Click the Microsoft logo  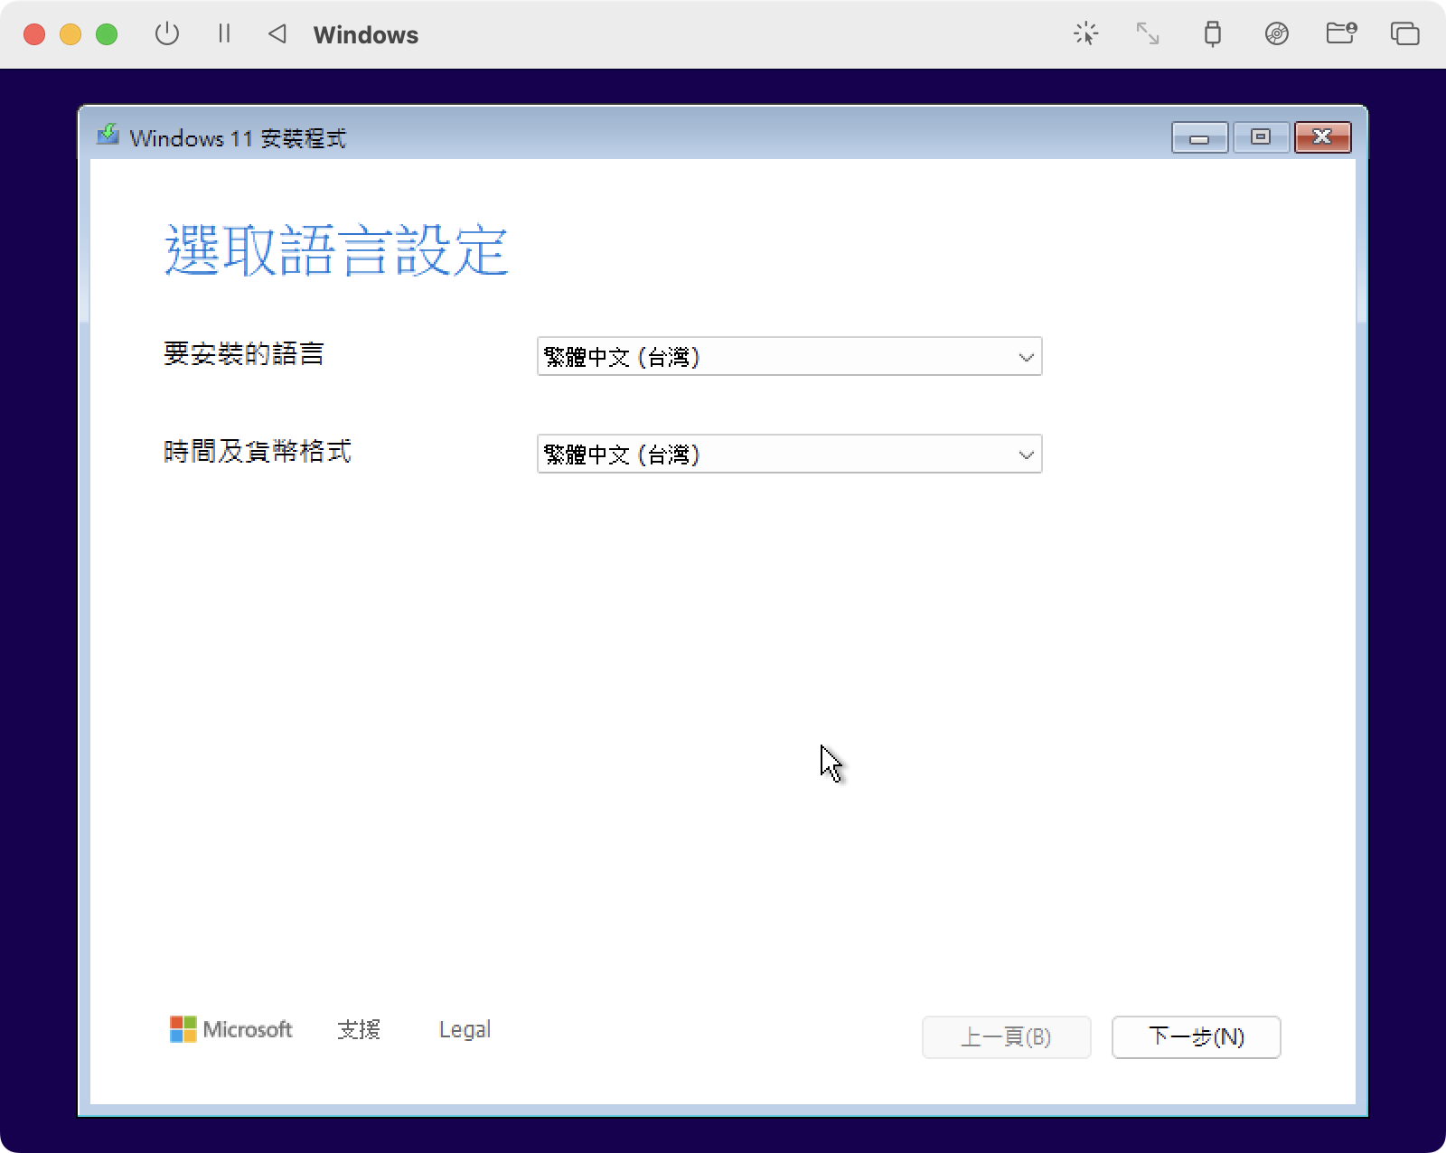coord(231,1029)
